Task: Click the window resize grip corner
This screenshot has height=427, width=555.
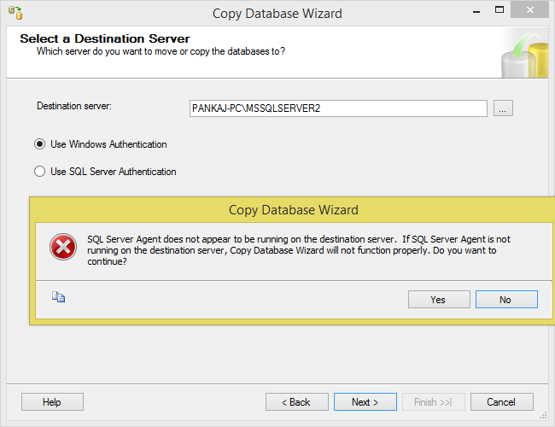Action: coord(543,416)
